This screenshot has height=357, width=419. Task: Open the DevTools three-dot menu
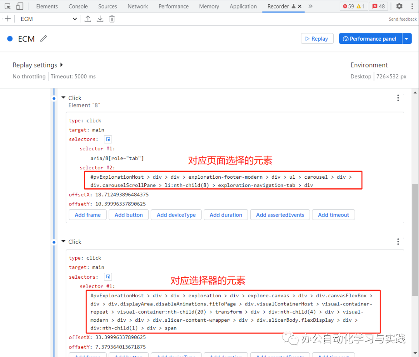click(x=412, y=6)
